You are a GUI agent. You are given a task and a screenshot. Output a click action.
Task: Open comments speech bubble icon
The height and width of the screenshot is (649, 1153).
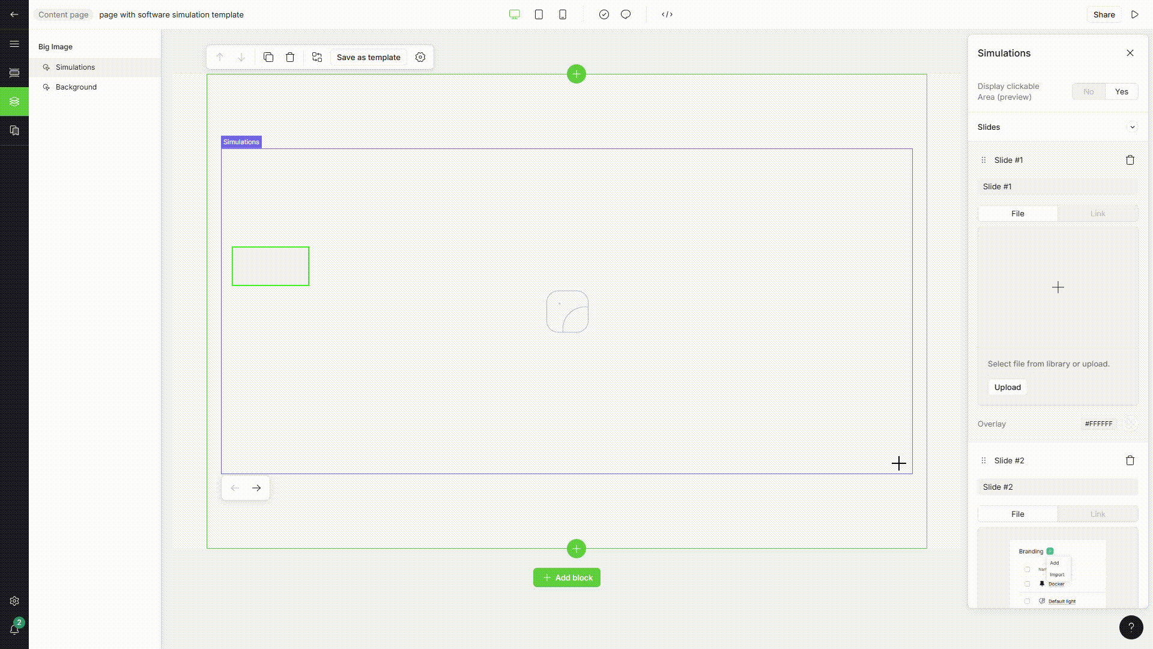coord(626,14)
